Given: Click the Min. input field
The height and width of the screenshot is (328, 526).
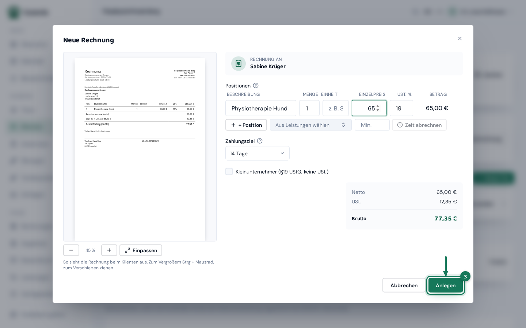Looking at the screenshot, I should (372, 125).
